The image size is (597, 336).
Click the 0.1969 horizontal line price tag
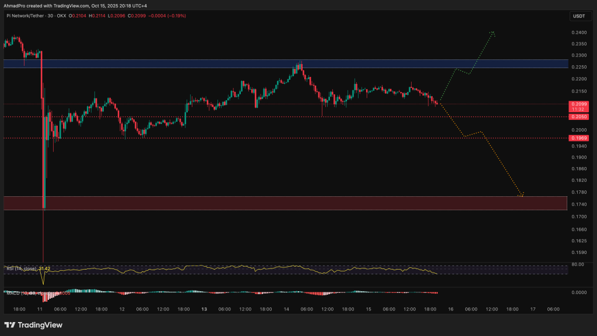[x=580, y=138]
